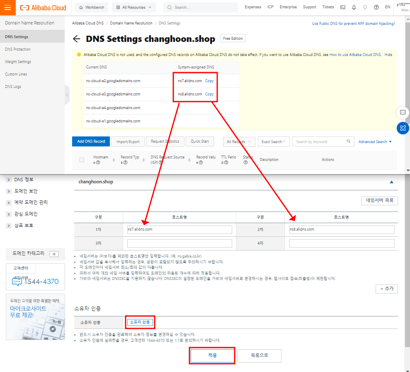The height and width of the screenshot is (372, 410).
Task: Tick the select-all records checkbox
Action: pyautogui.click(x=82, y=160)
